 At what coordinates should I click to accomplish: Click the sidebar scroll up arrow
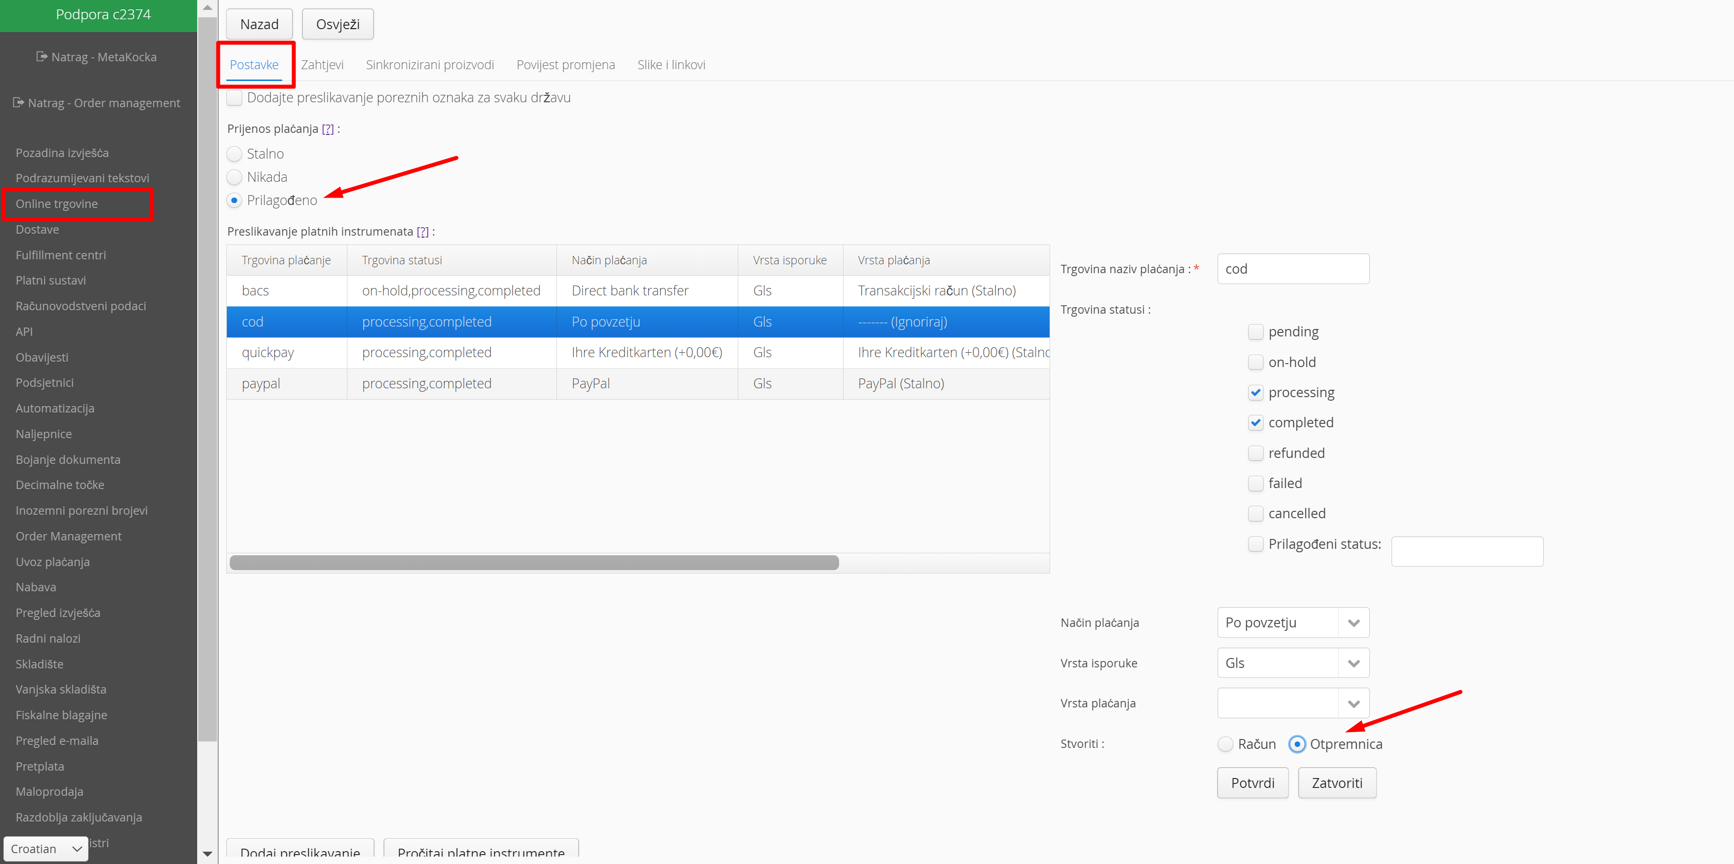(208, 8)
